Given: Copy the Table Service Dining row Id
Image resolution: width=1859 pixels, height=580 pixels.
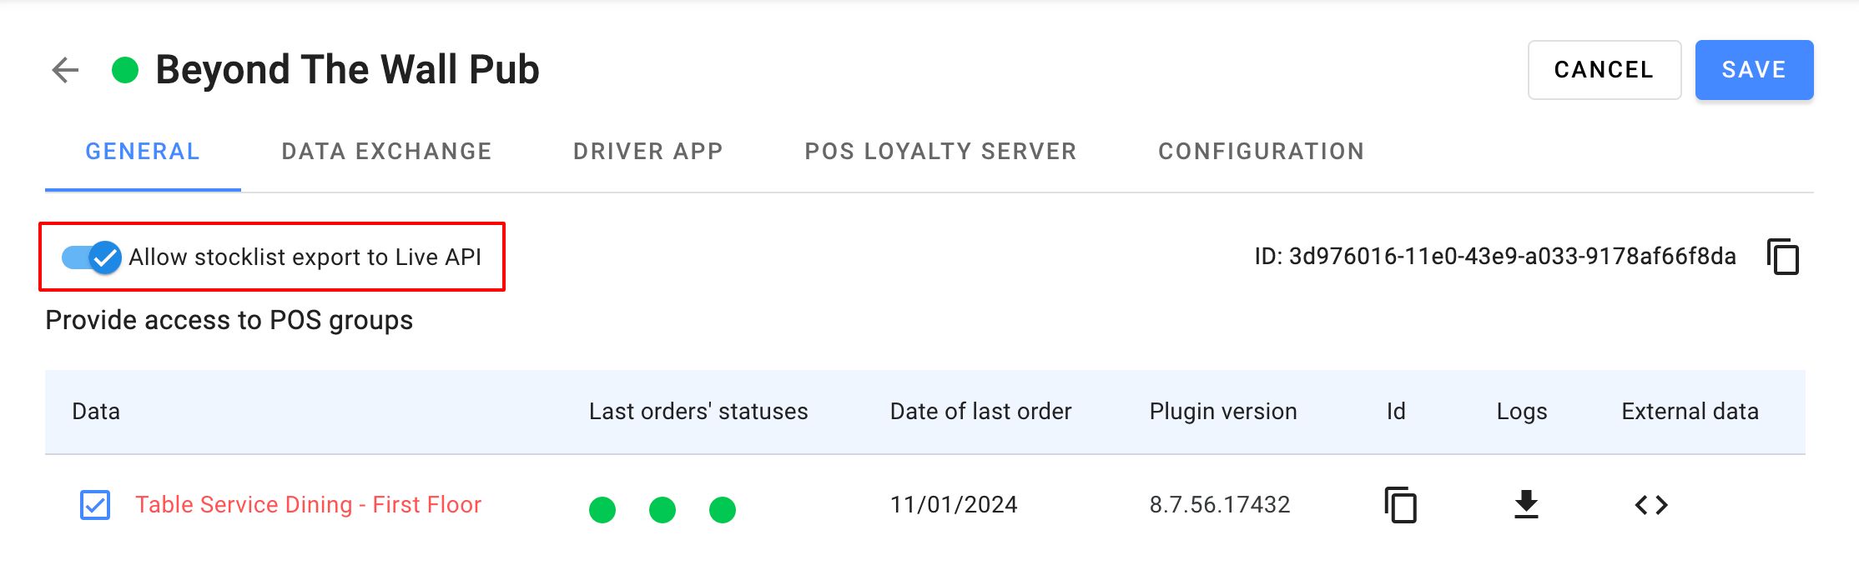Looking at the screenshot, I should pyautogui.click(x=1400, y=505).
